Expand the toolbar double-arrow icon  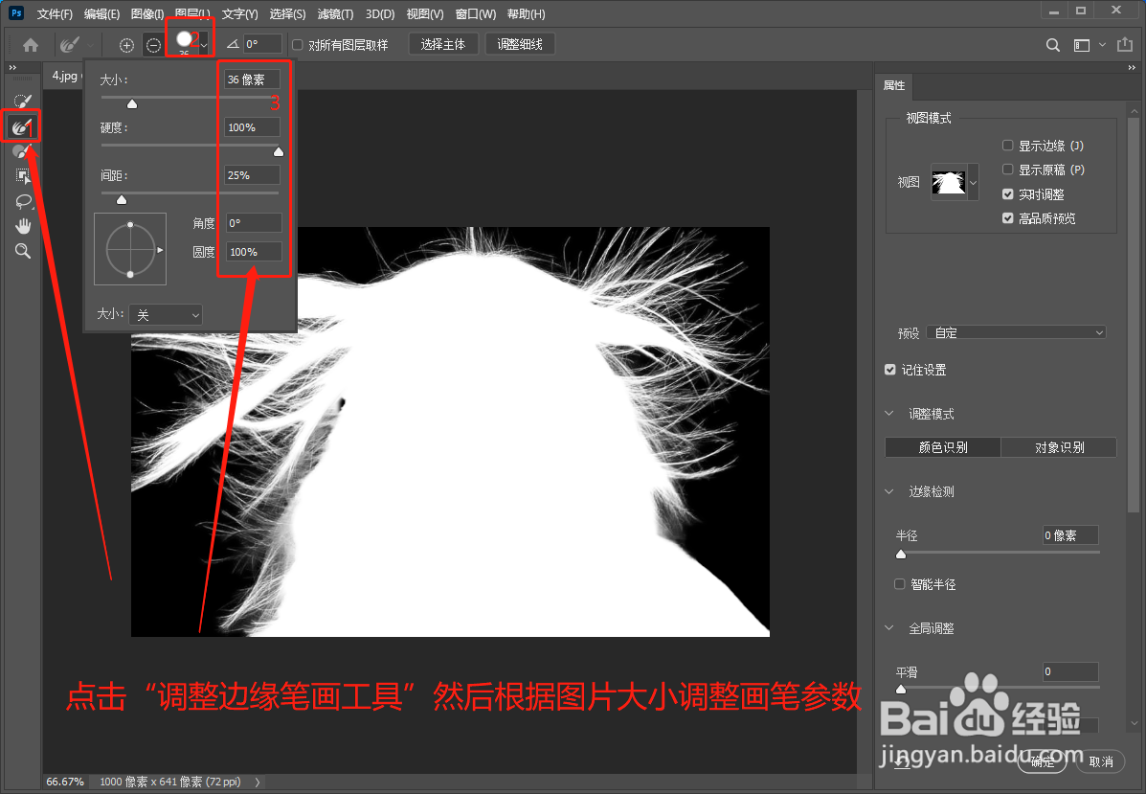(x=12, y=67)
